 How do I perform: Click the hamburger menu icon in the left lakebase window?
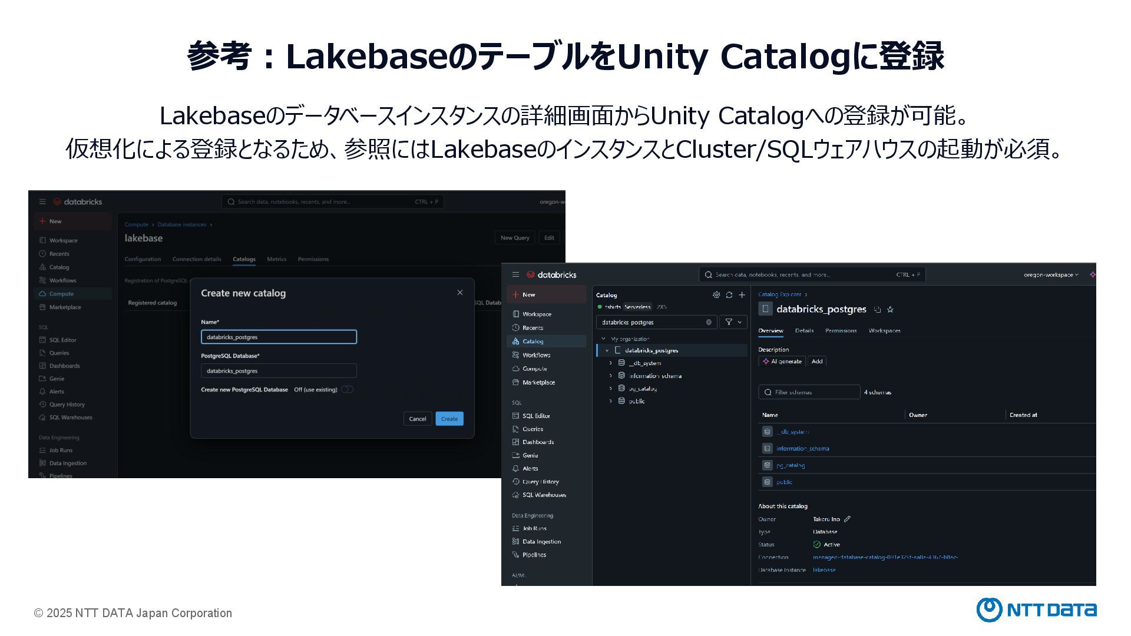coord(42,202)
